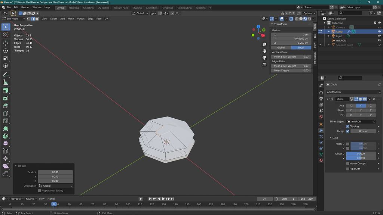Click the camera view navigation icon

coord(264,57)
